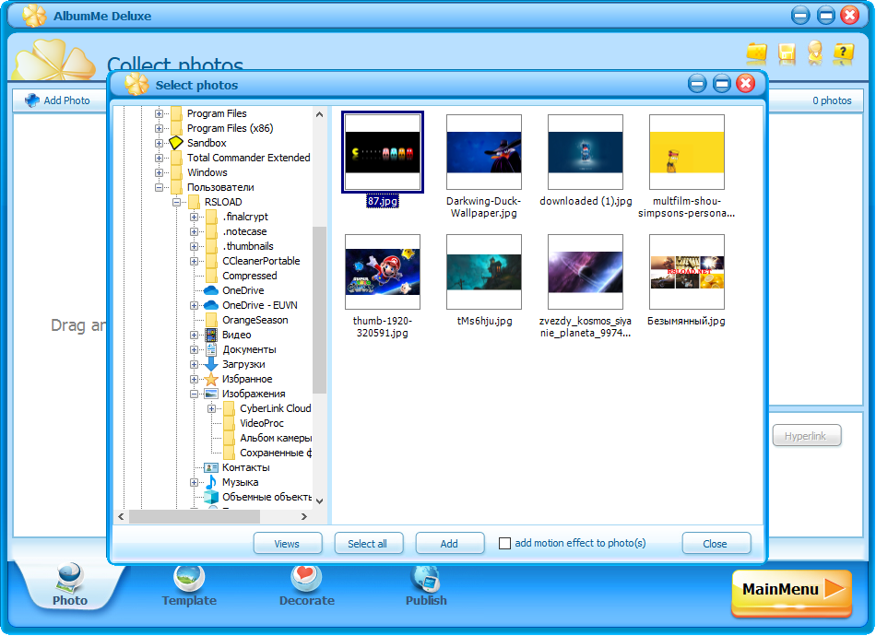Viewport: 876px width, 636px height.
Task: Select the 87.jpg thumbnail
Action: click(x=383, y=152)
